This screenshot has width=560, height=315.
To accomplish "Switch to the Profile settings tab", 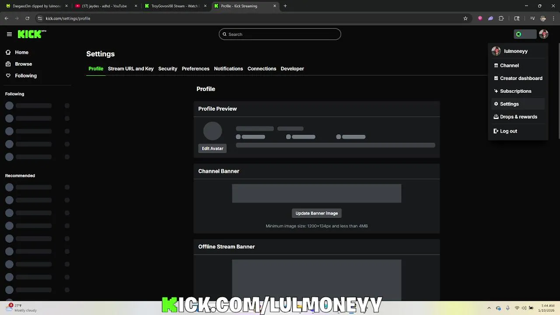I will tap(96, 69).
